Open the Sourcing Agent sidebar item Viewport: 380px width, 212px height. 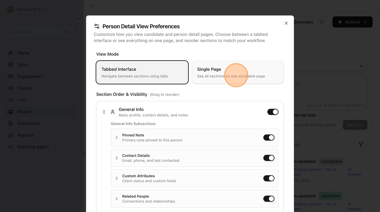coord(33,147)
